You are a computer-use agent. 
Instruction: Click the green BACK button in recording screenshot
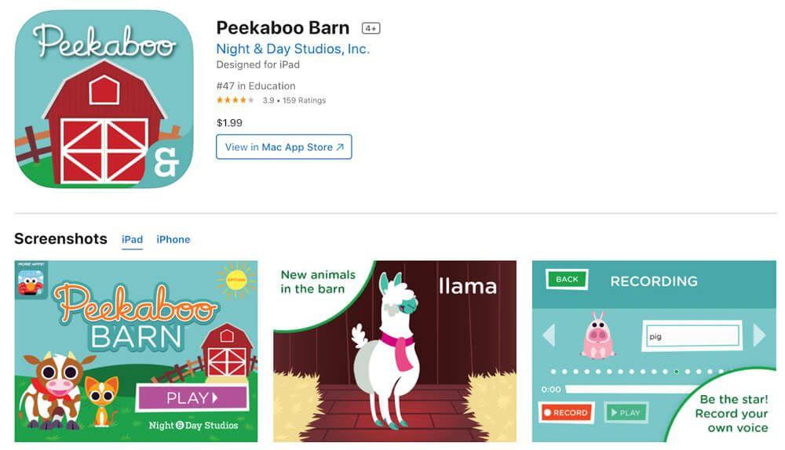tap(567, 280)
